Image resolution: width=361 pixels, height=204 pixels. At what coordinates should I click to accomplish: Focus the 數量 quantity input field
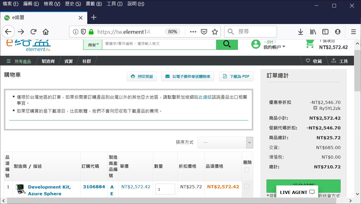(165, 189)
